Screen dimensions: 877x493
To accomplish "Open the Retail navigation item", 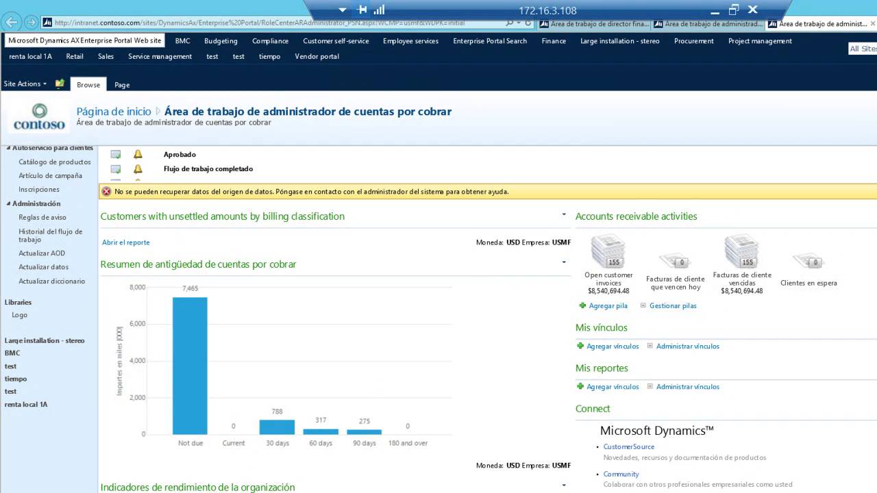I will click(x=75, y=56).
